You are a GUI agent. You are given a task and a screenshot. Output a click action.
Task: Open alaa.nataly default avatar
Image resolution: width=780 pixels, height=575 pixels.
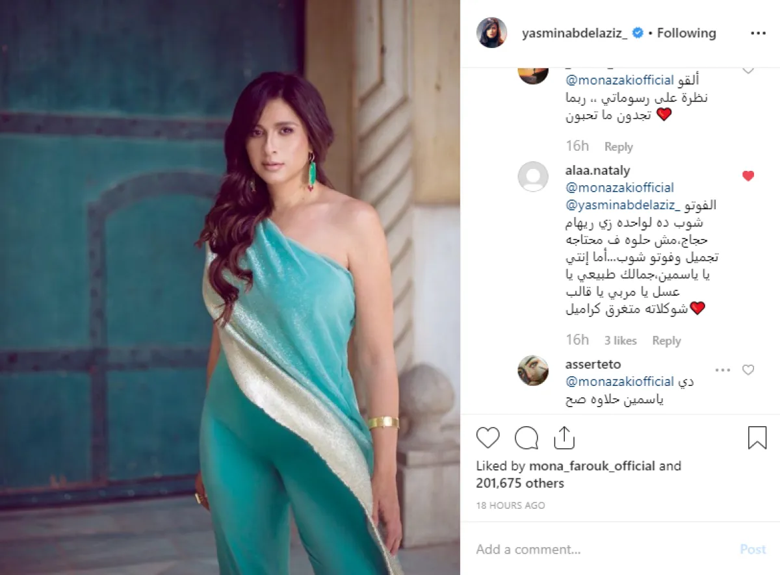pos(533,176)
